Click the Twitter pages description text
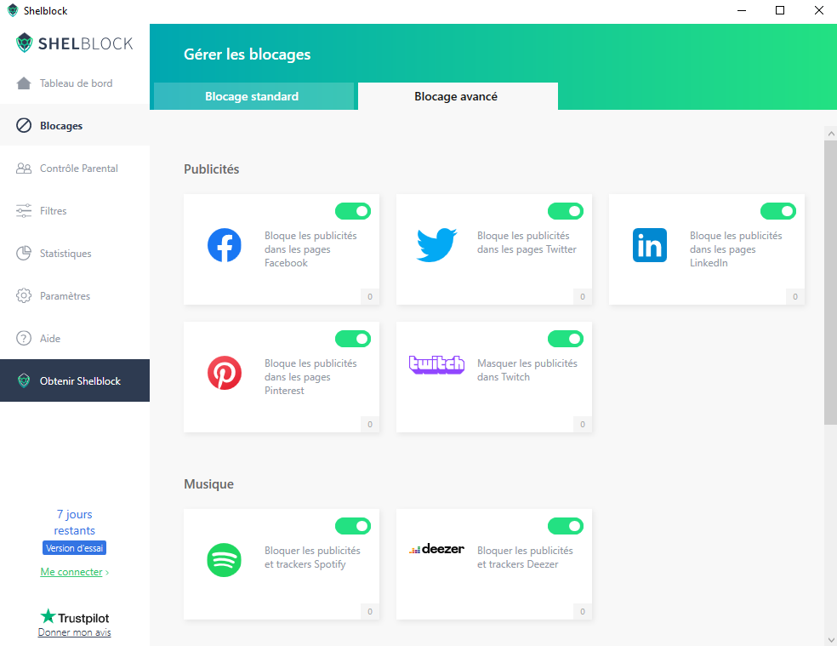 pos(527,243)
